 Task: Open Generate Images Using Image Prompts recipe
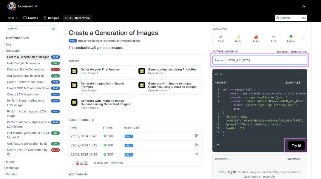pos(101,87)
